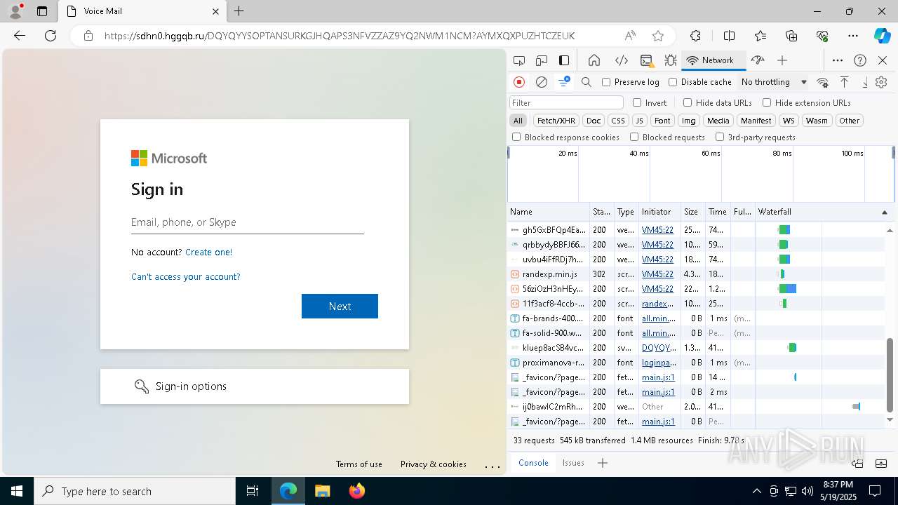Click the browser address bar URL
Viewport: 898px width, 505px height.
click(340, 36)
